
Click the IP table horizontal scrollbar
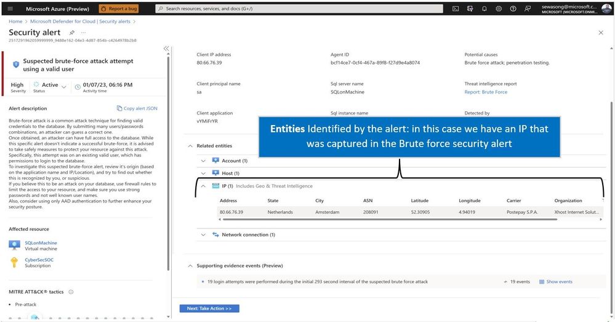pos(390,219)
